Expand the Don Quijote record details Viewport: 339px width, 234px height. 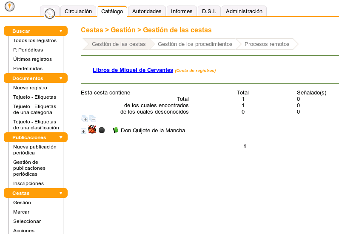click(83, 131)
